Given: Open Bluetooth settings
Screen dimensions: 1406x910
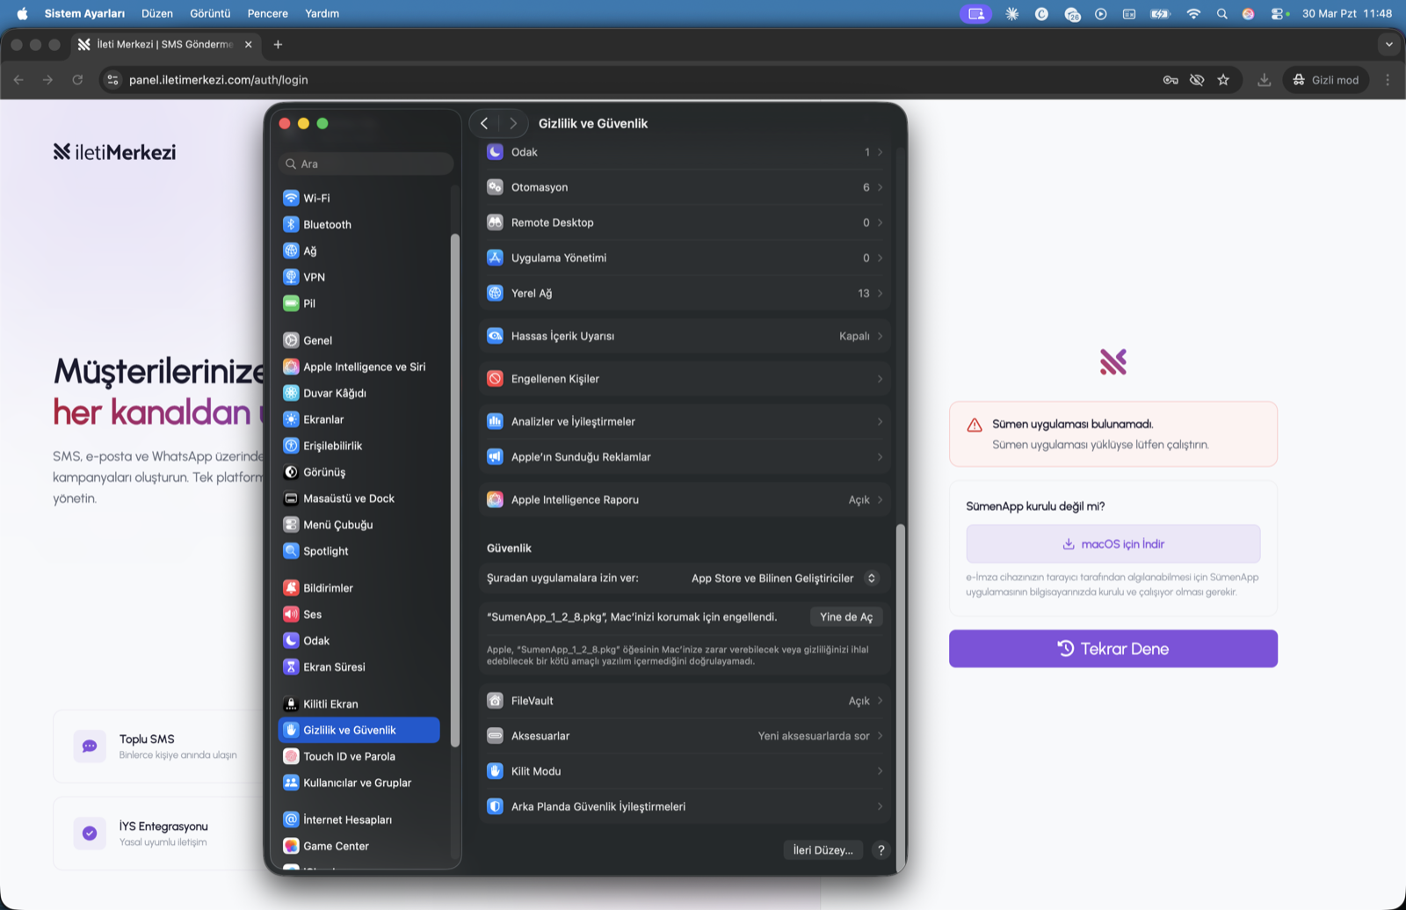Looking at the screenshot, I should 325,224.
